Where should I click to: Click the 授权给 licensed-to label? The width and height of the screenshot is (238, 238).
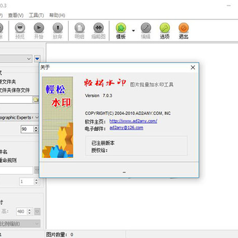[99, 150]
